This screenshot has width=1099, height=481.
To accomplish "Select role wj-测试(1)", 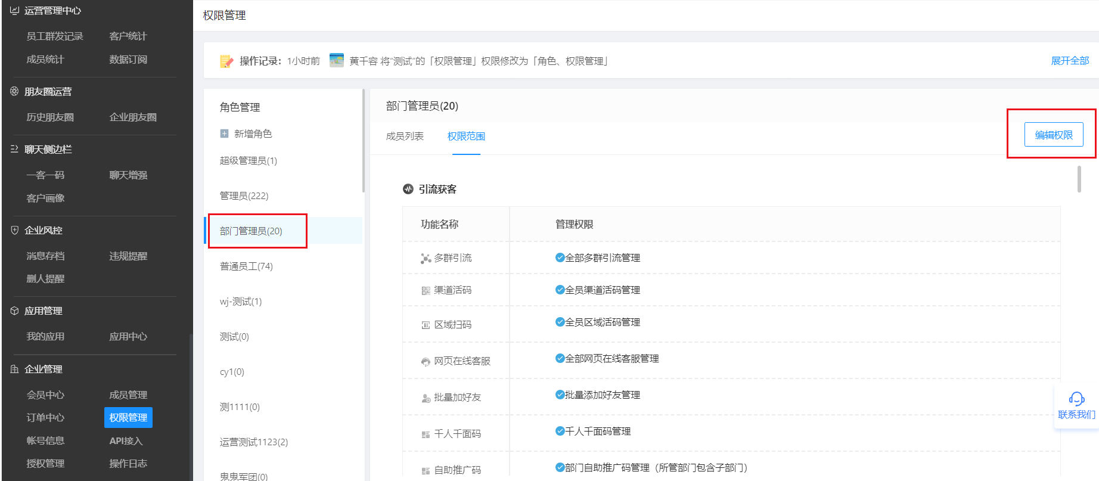I will [241, 301].
